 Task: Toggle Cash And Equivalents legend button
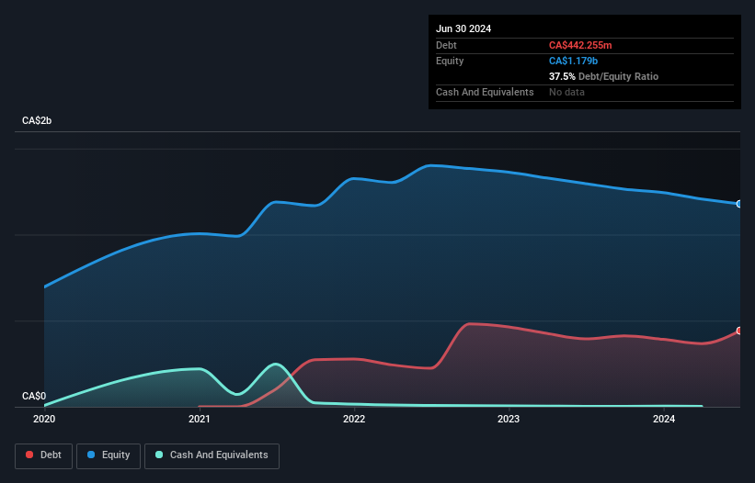click(212, 455)
